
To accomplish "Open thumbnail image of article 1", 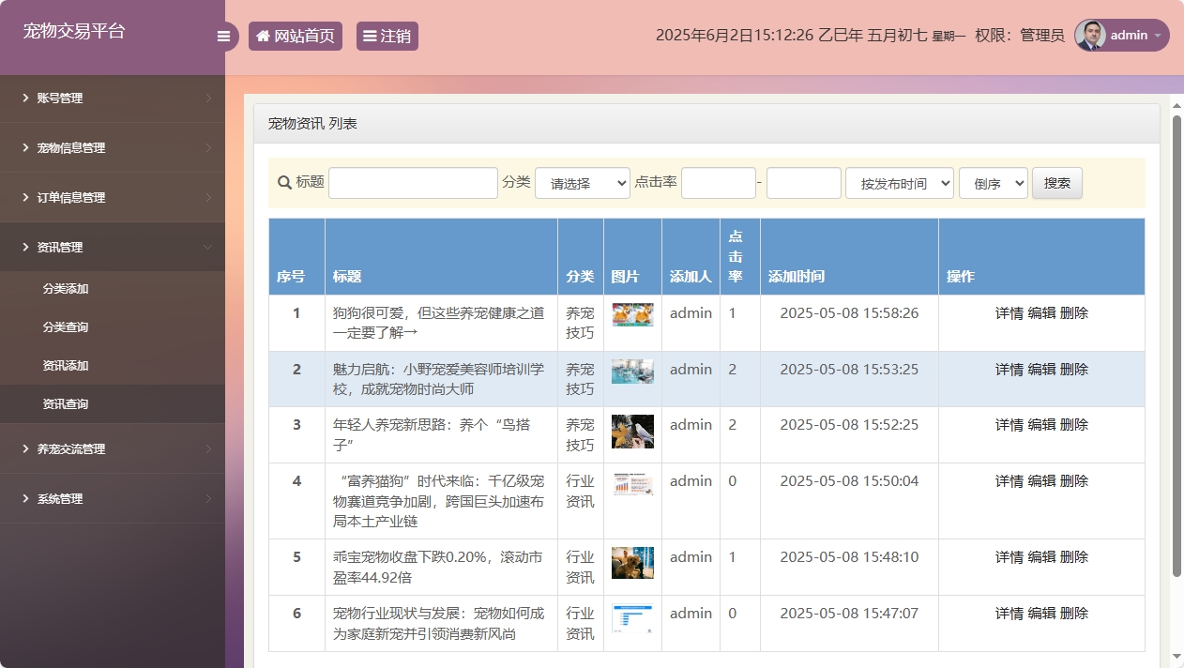I will click(x=632, y=314).
